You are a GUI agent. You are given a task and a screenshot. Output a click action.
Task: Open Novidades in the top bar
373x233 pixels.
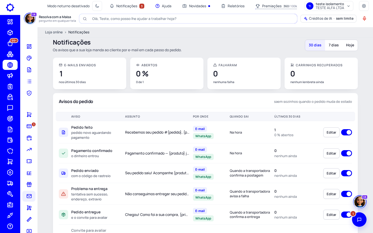coord(196,6)
